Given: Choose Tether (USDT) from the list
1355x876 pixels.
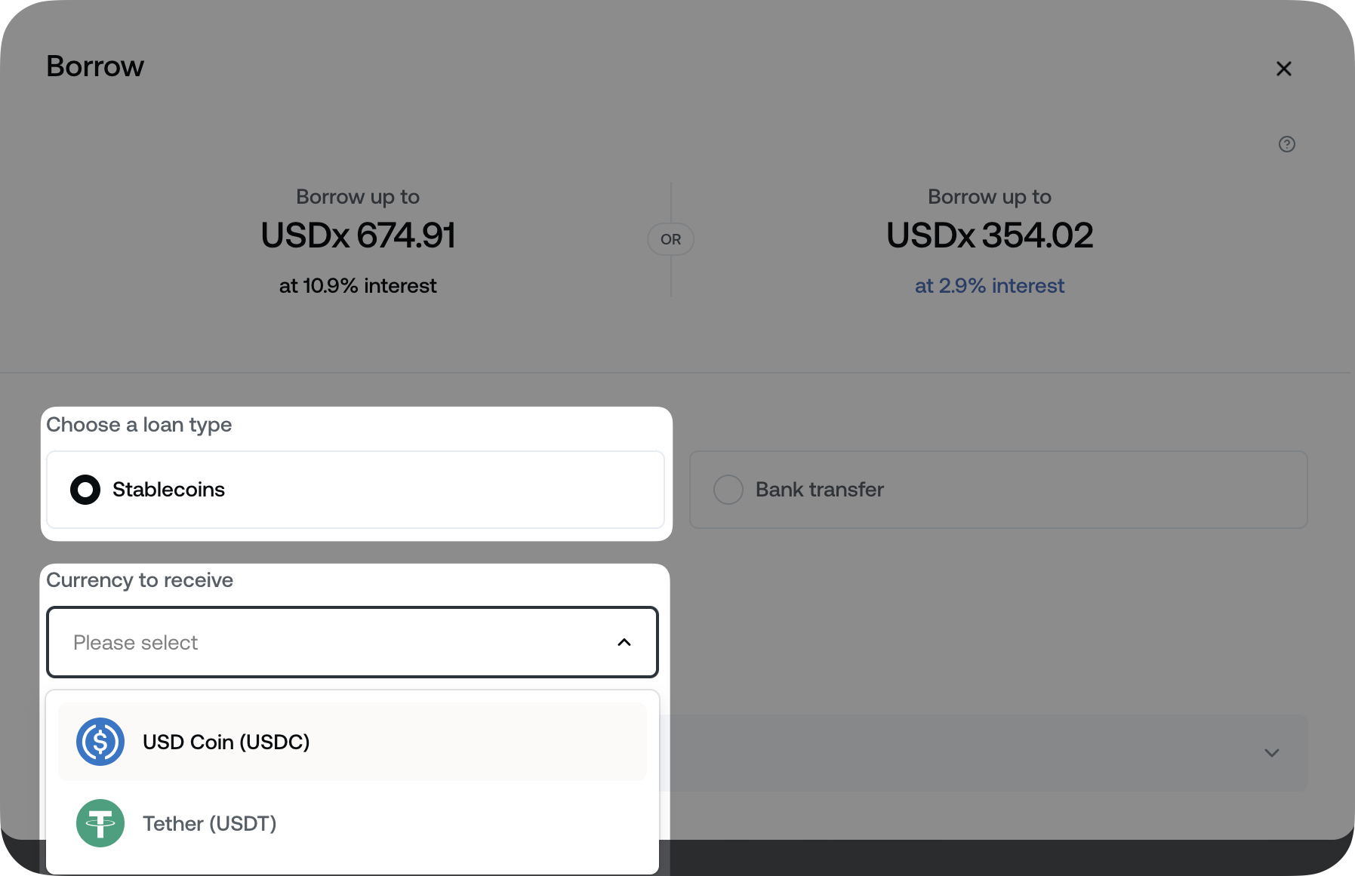Looking at the screenshot, I should coord(210,823).
